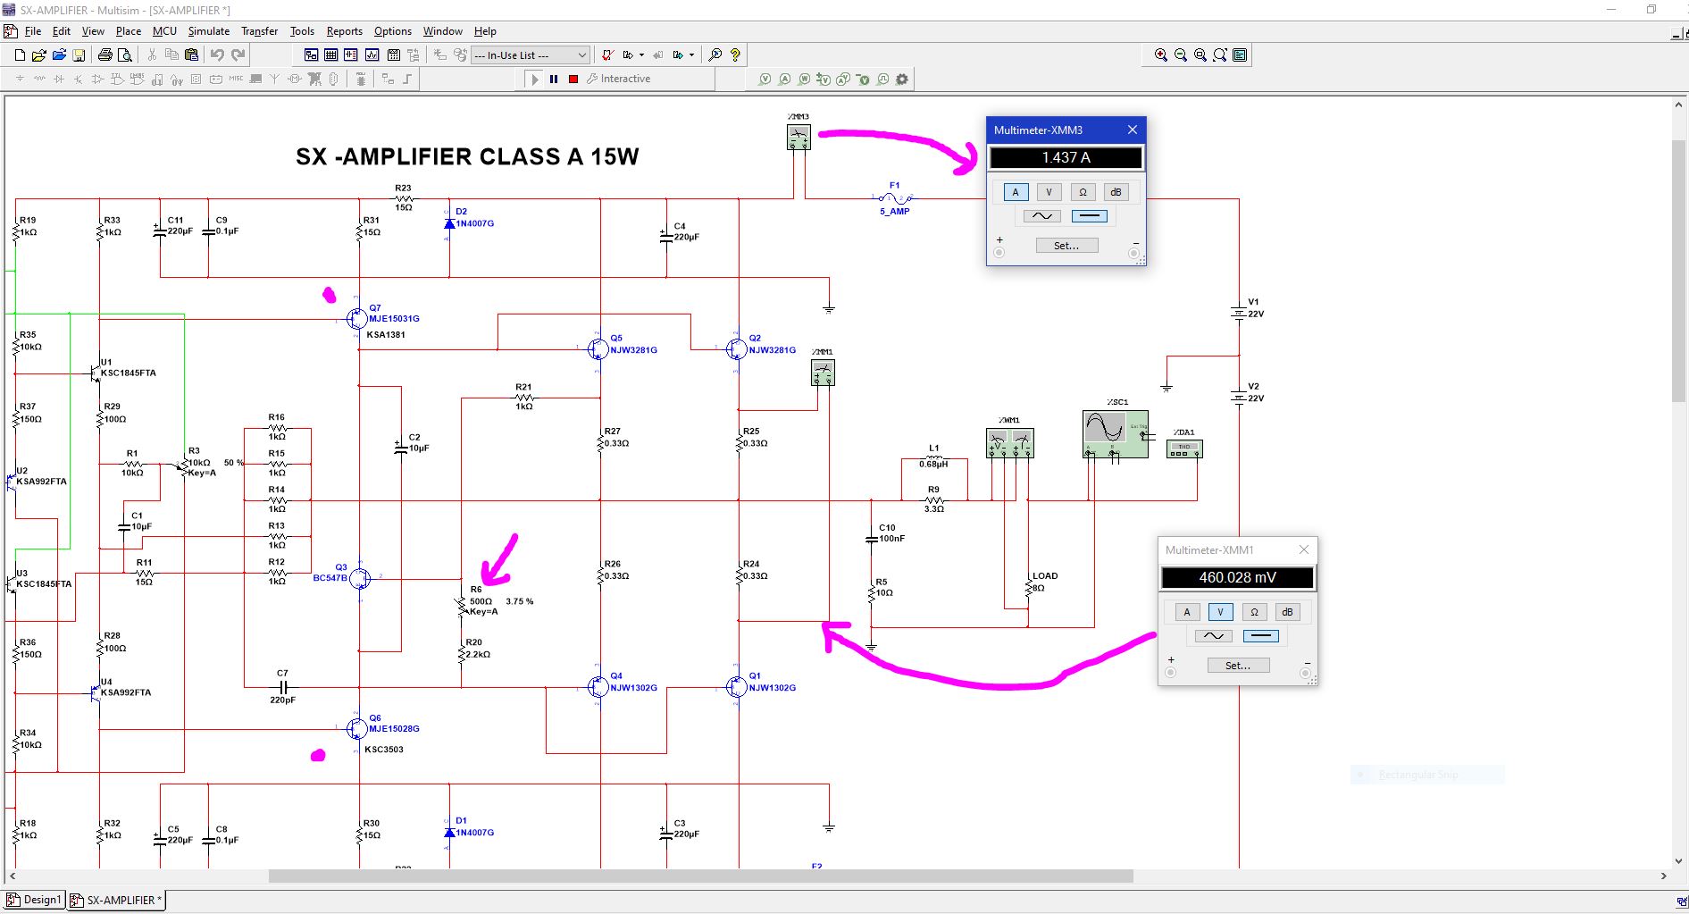
Task: Open the Design Toolbox icon
Action: (311, 55)
